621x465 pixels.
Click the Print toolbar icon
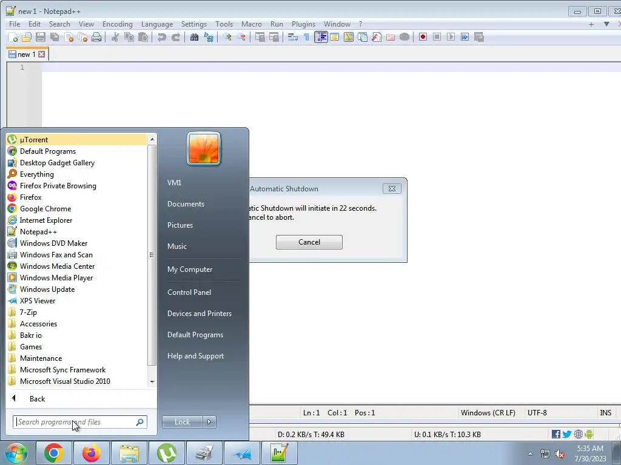click(96, 37)
